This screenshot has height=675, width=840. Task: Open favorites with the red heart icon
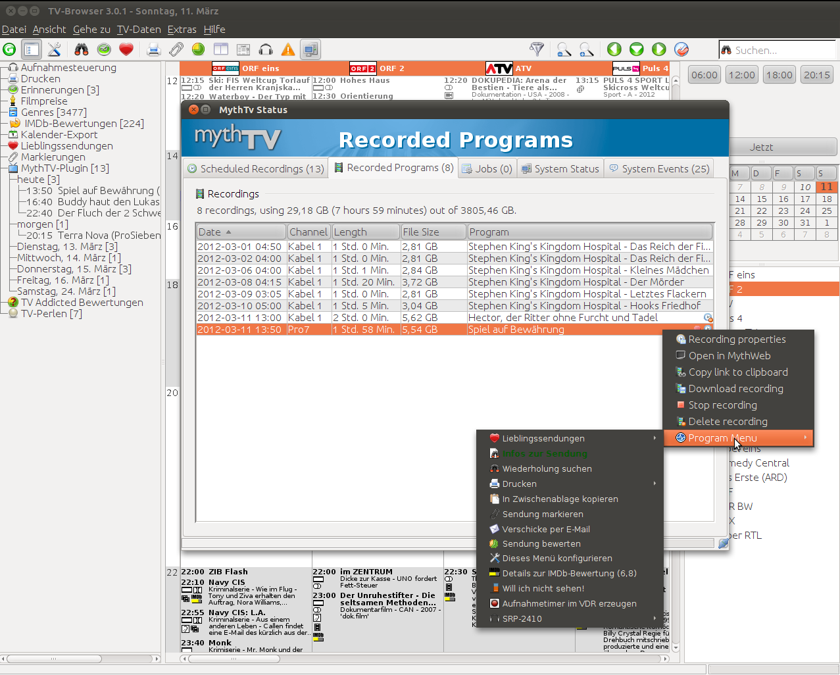point(126,49)
